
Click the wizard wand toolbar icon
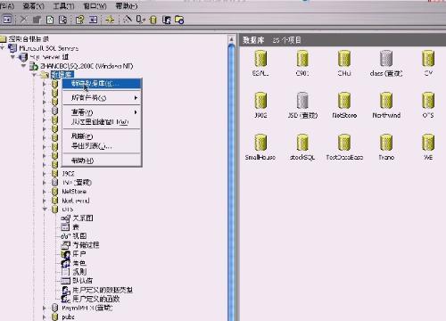pos(128,20)
